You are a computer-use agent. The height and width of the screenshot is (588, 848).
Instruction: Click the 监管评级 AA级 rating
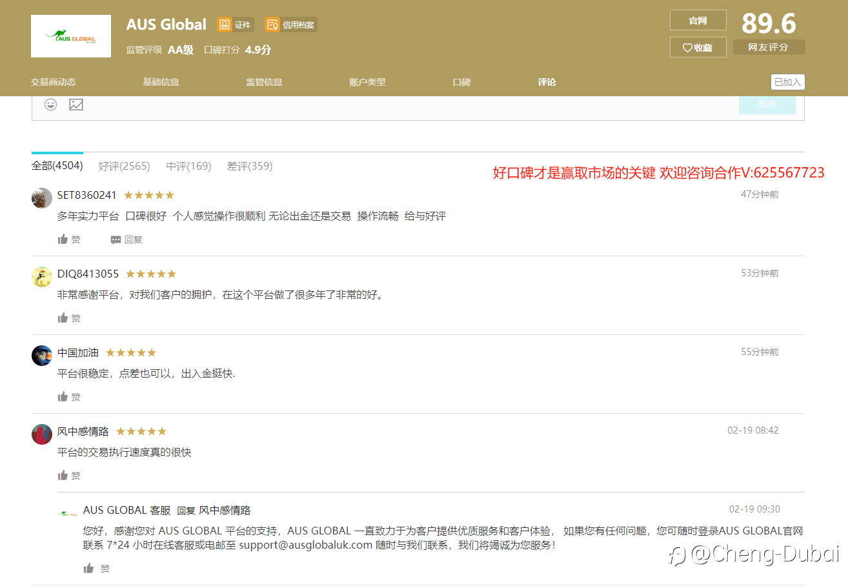click(160, 50)
